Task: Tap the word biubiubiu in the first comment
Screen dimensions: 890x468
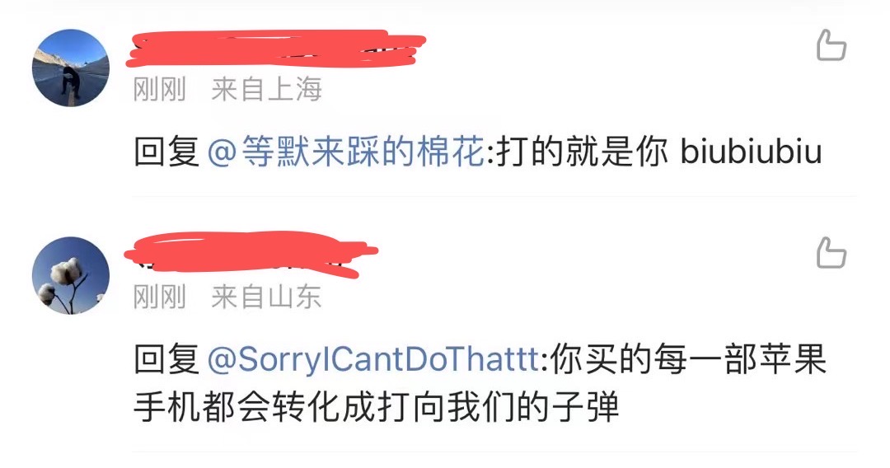Action: [751, 152]
